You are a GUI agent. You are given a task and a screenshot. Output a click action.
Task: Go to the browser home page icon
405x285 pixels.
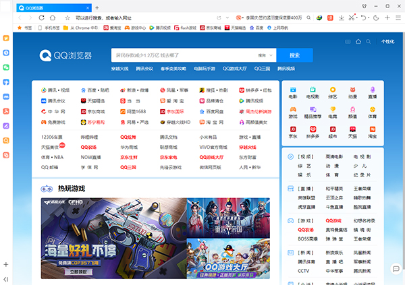click(x=53, y=18)
